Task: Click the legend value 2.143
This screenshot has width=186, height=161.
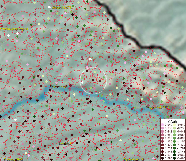Action: [169, 152]
